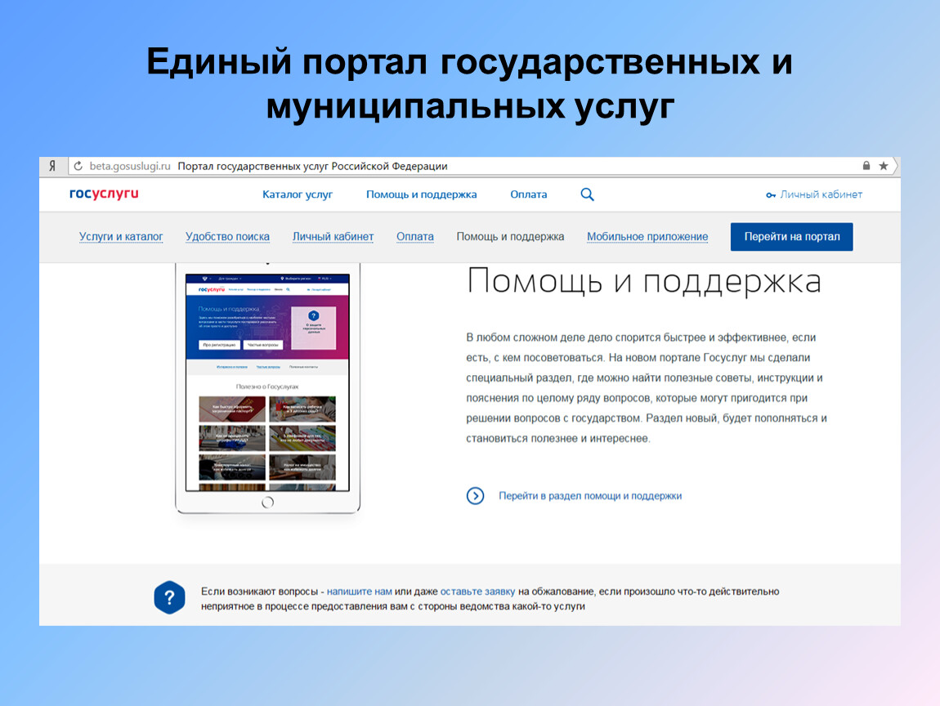Open Помощь и поддержка top menu item
This screenshot has width=940, height=706.
tap(421, 194)
